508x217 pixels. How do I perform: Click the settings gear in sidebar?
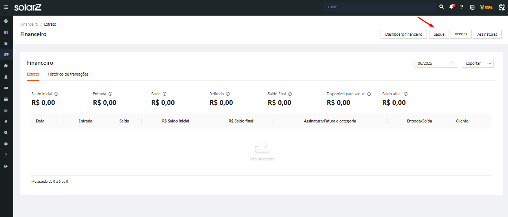(x=6, y=144)
